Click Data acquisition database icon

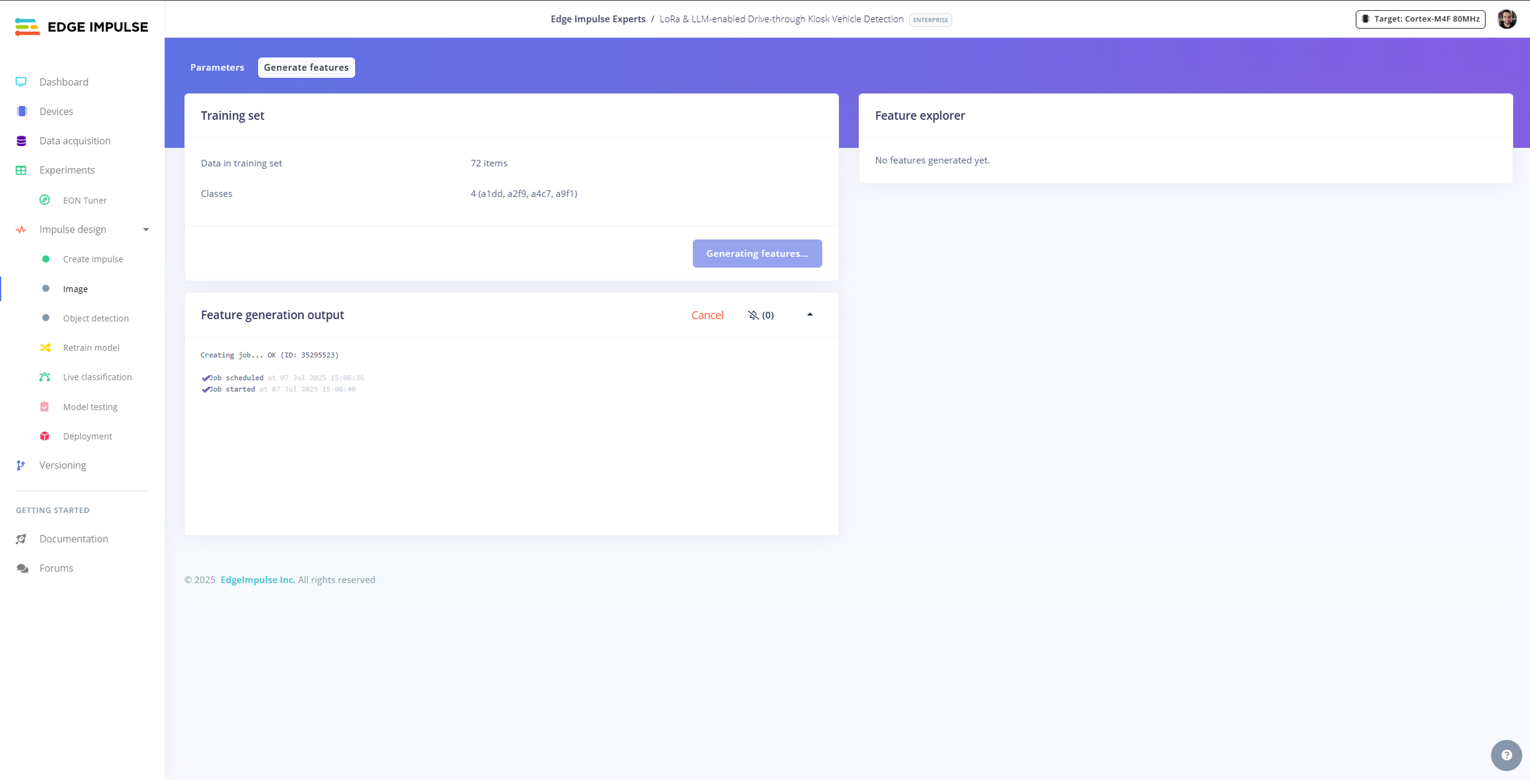tap(21, 141)
